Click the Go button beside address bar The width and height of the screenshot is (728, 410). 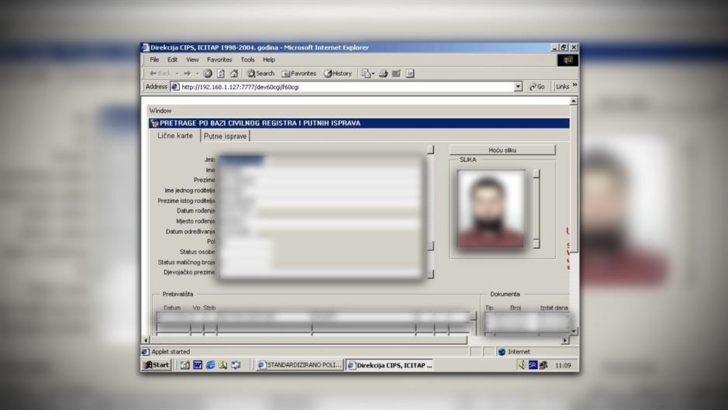537,87
